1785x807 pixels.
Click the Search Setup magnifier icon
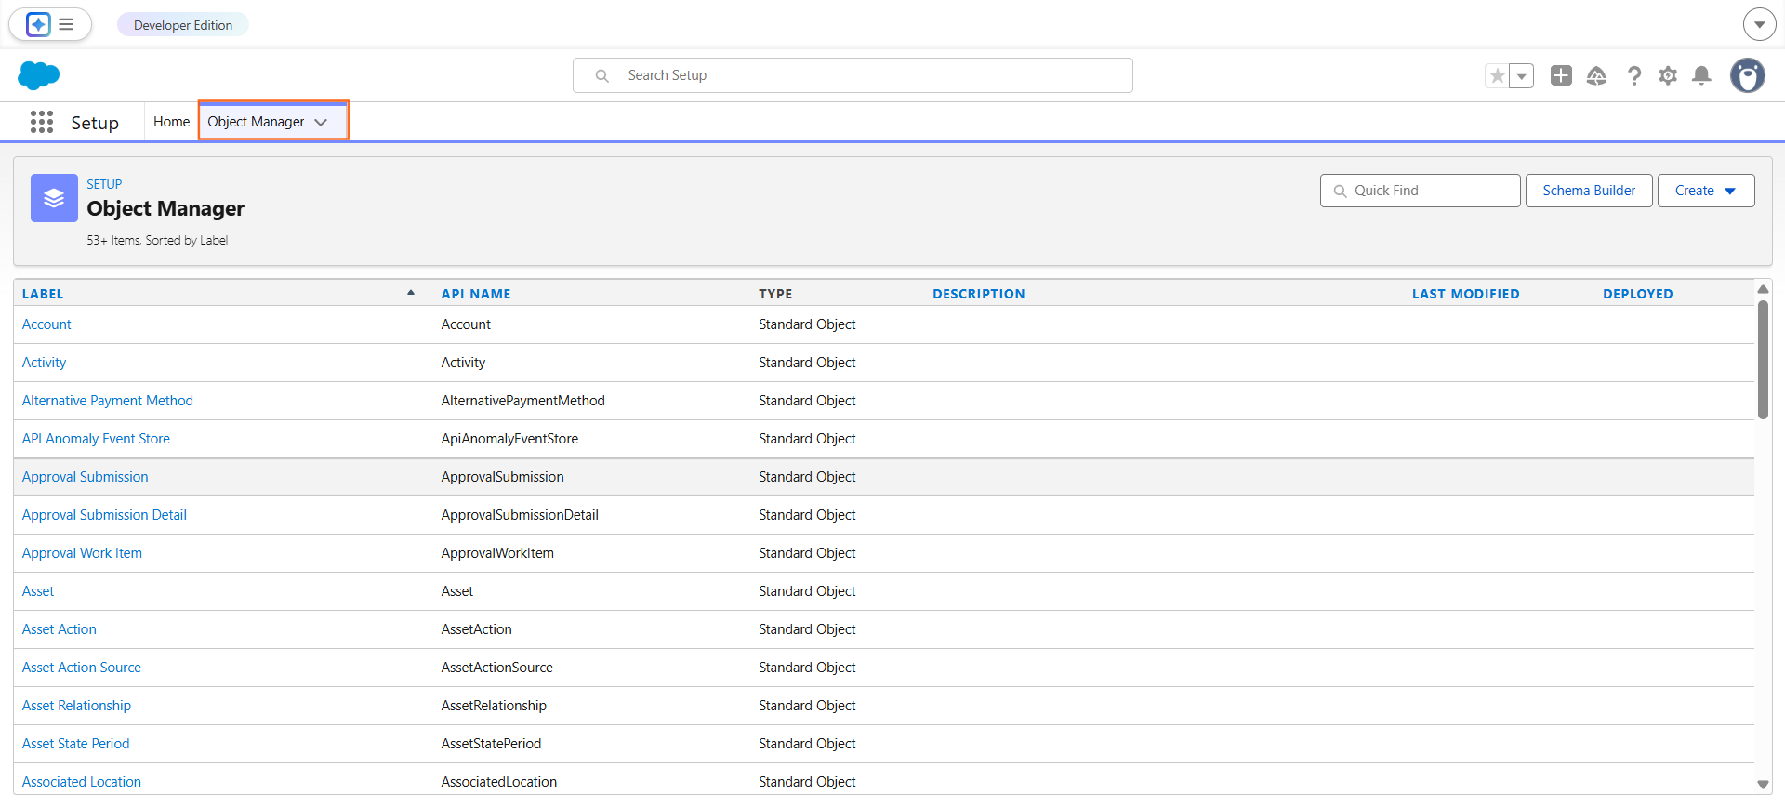(602, 75)
